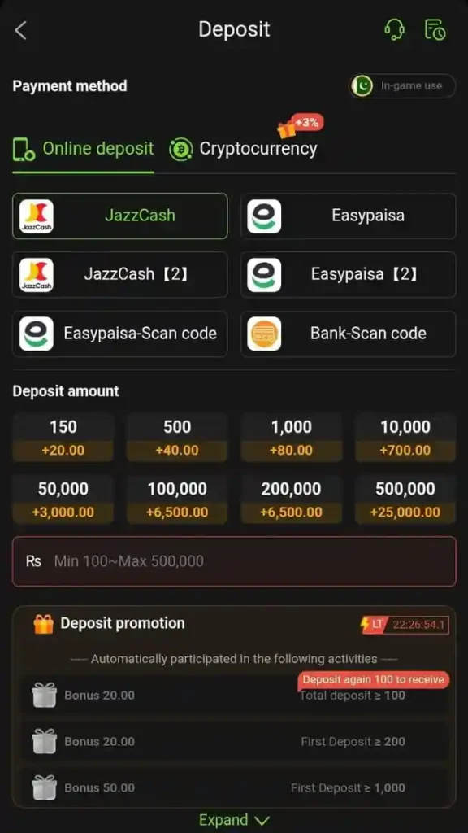
Task: Pick the 1,000 deposit amount
Action: 292,438
